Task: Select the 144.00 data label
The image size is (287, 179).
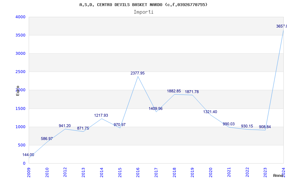Action: pyautogui.click(x=28, y=155)
